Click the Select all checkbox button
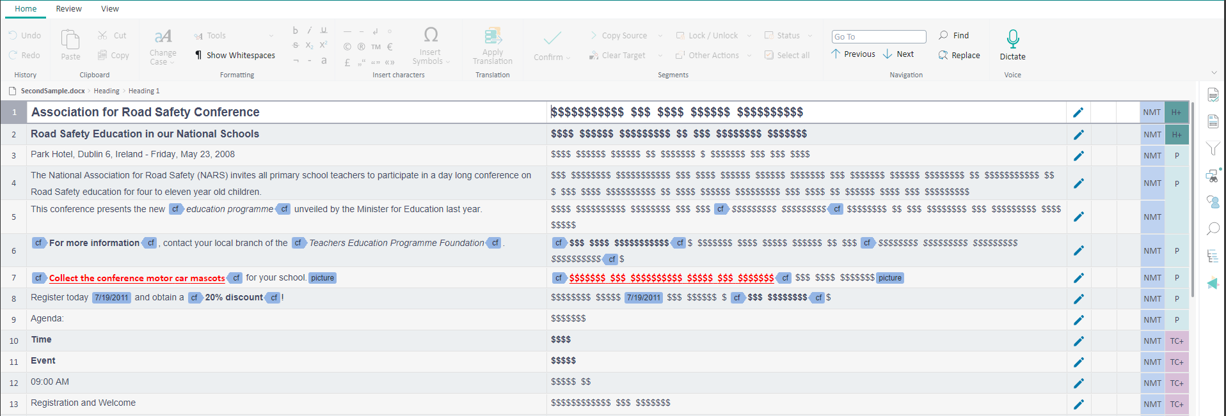This screenshot has height=416, width=1226. tap(786, 56)
